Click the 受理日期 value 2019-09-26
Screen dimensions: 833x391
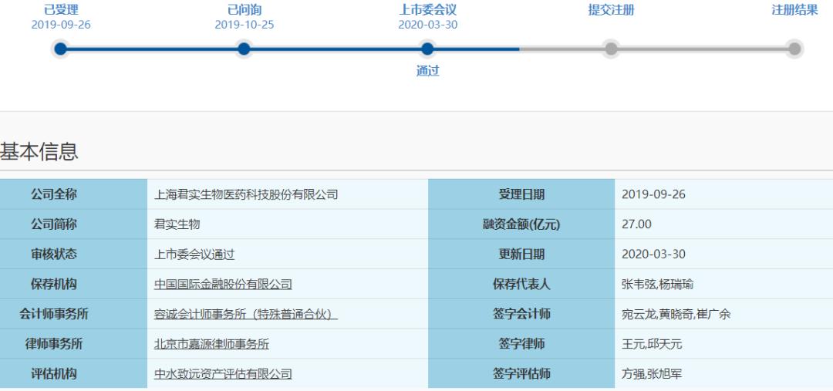(653, 194)
